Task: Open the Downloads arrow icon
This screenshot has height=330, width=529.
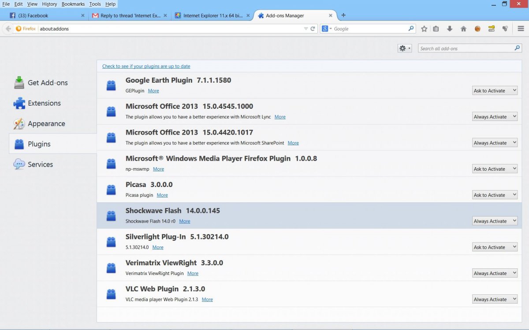Action: coord(450,29)
